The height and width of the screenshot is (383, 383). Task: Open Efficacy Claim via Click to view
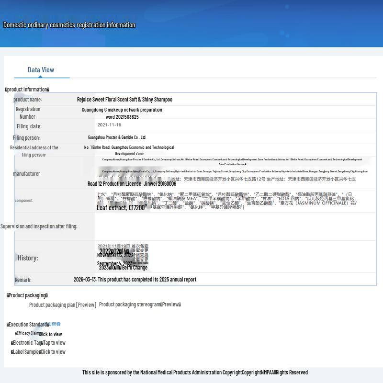(x=51, y=334)
